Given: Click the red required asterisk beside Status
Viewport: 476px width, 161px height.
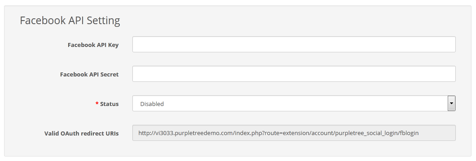Looking at the screenshot, I should 97,103.
